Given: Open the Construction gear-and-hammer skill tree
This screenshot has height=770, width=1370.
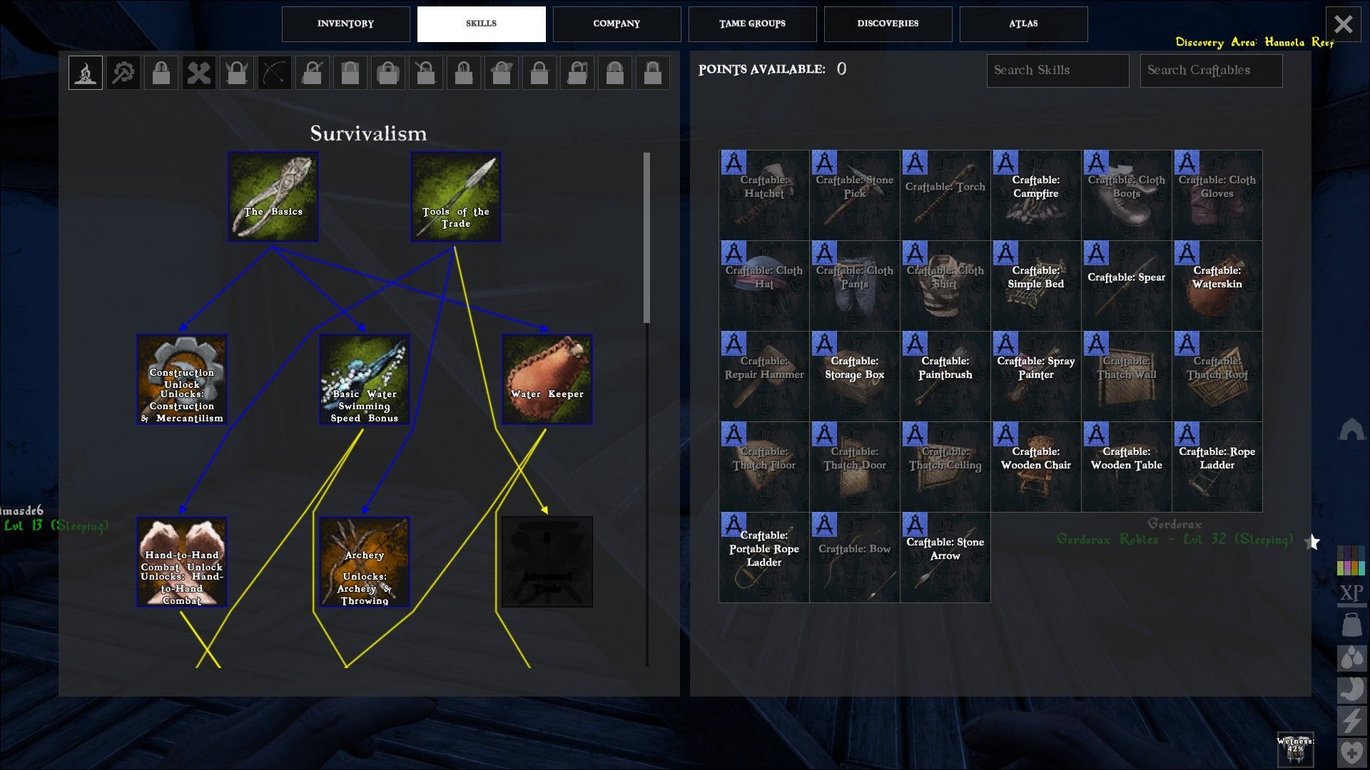Looking at the screenshot, I should pos(123,73).
